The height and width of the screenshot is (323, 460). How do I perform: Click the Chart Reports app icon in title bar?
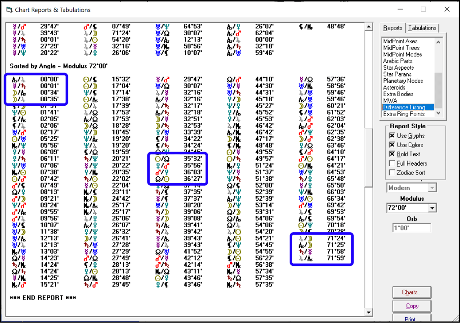tap(9, 10)
